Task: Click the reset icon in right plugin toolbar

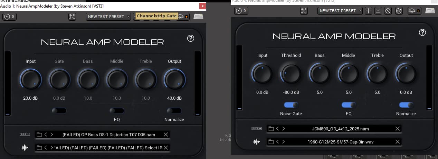Action: pos(399,11)
